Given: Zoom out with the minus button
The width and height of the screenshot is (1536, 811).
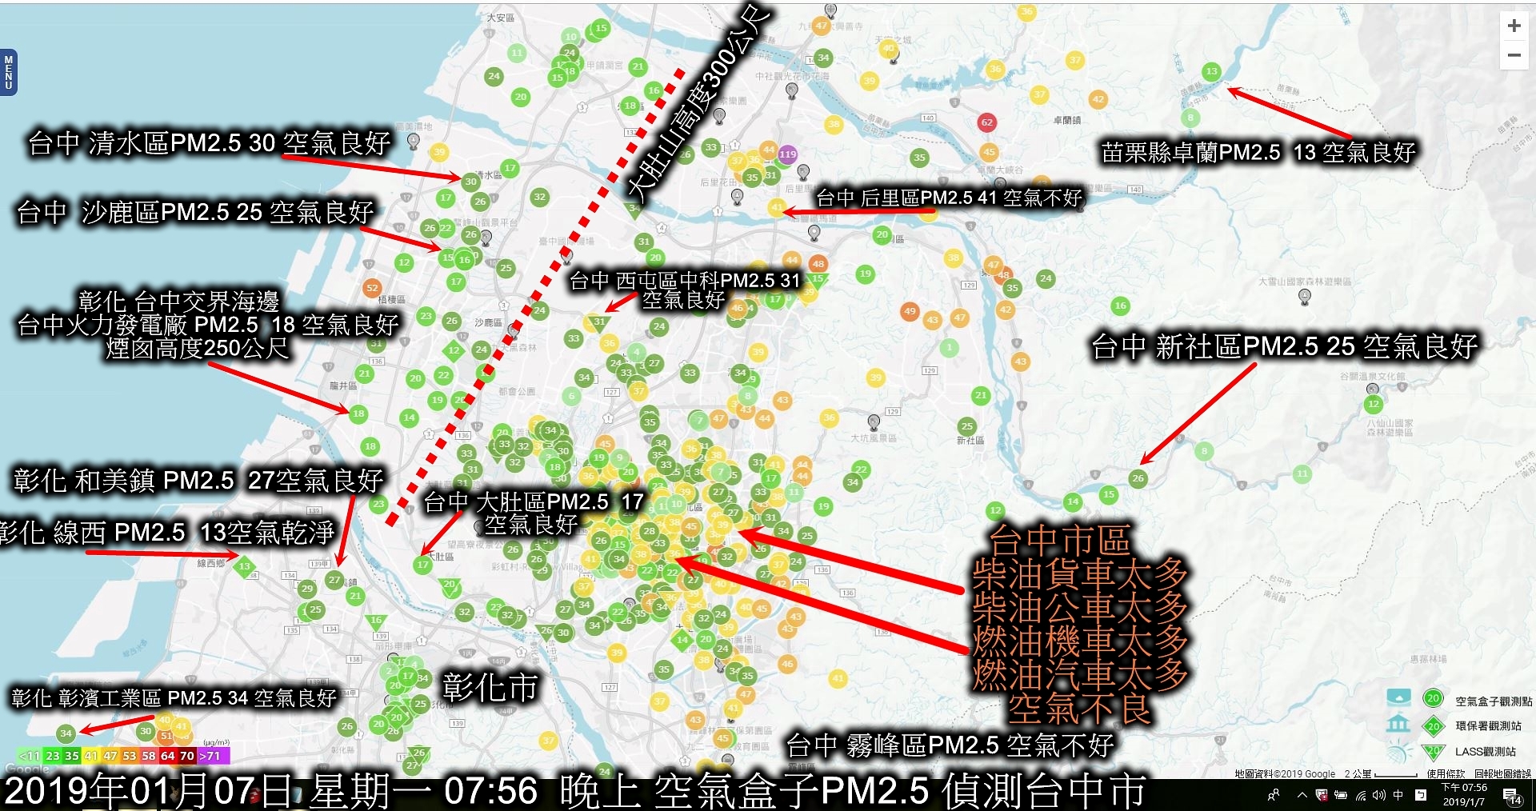Looking at the screenshot, I should coord(1514,55).
